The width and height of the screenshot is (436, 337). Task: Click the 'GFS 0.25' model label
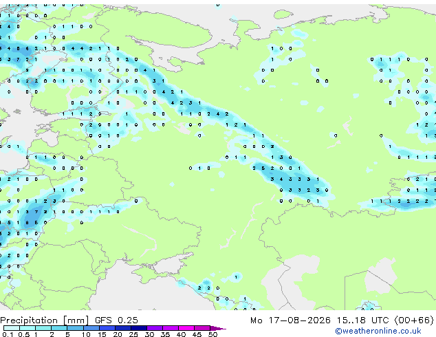pos(116,320)
